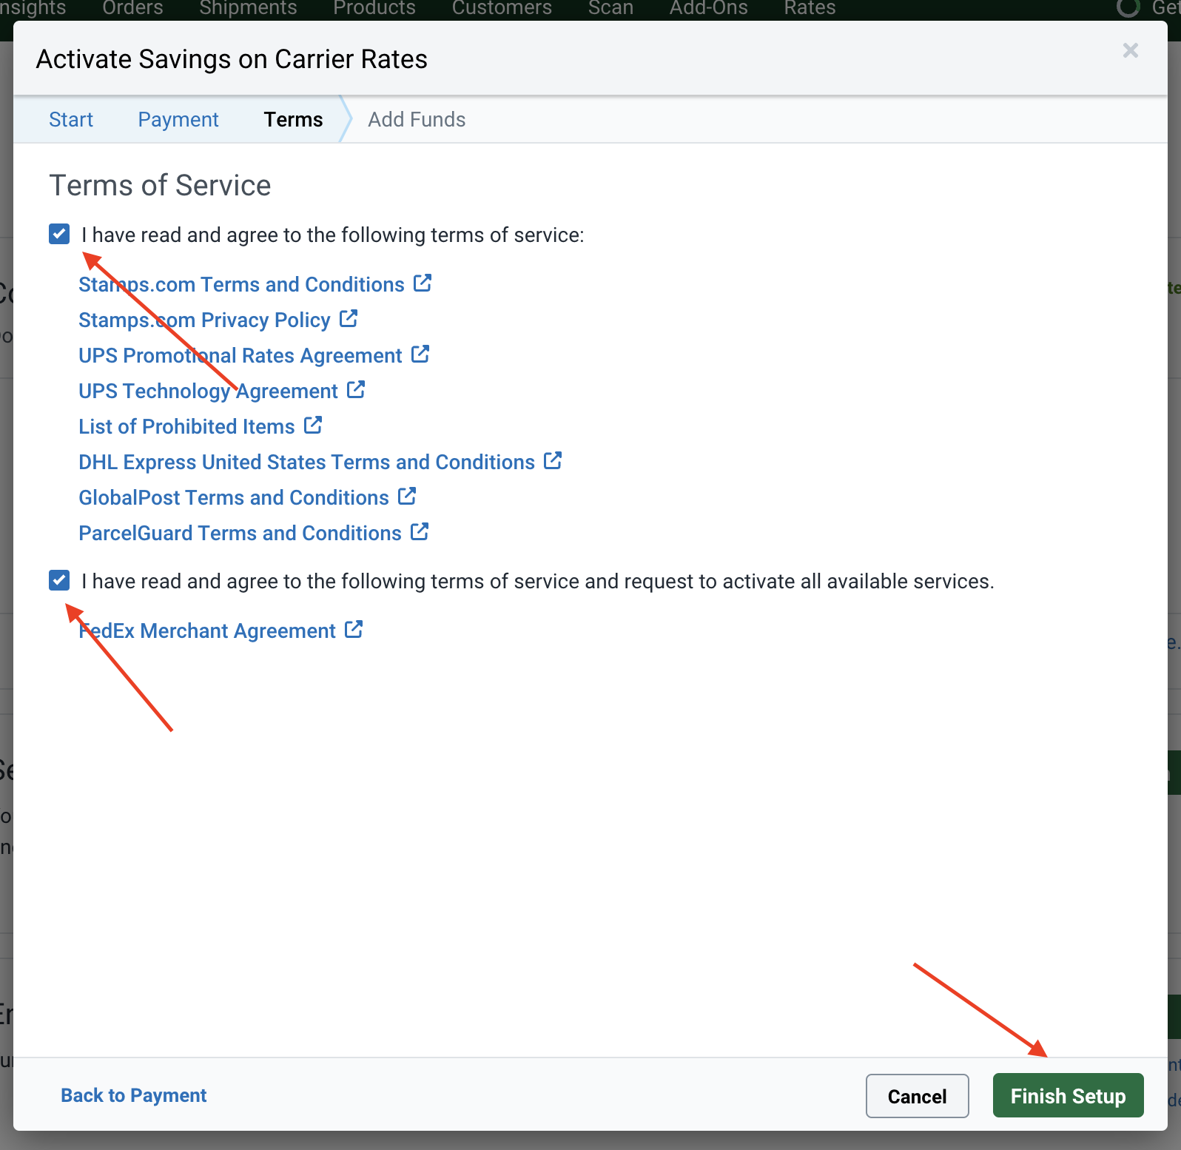Click the Finish Setup button

point(1068,1096)
